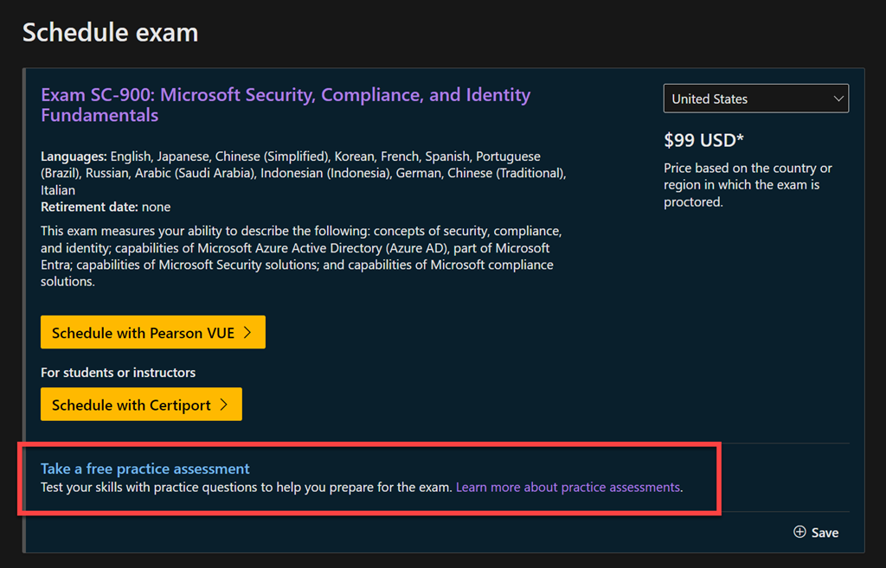Click the Schedule exam page heading
886x568 pixels.
click(110, 33)
